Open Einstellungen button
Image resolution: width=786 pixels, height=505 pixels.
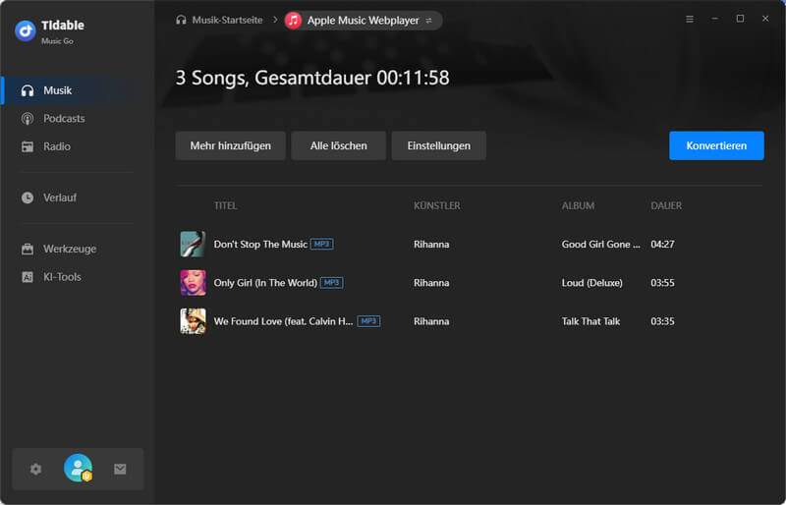coord(438,145)
